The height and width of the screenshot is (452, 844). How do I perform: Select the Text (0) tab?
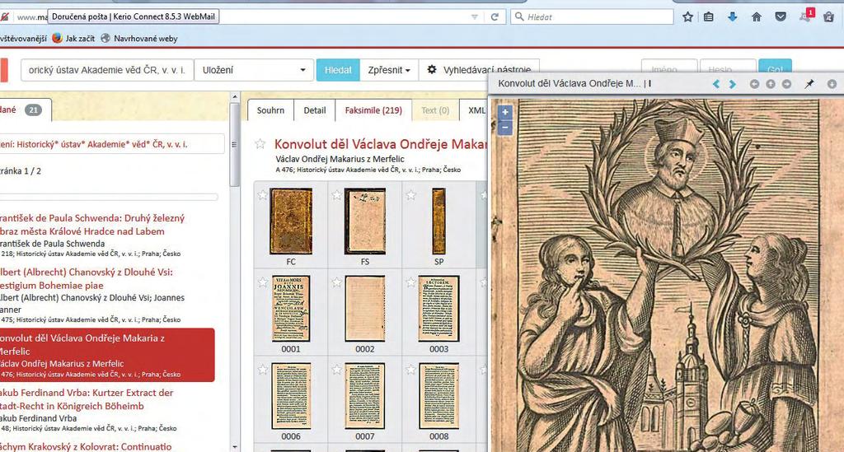(435, 110)
